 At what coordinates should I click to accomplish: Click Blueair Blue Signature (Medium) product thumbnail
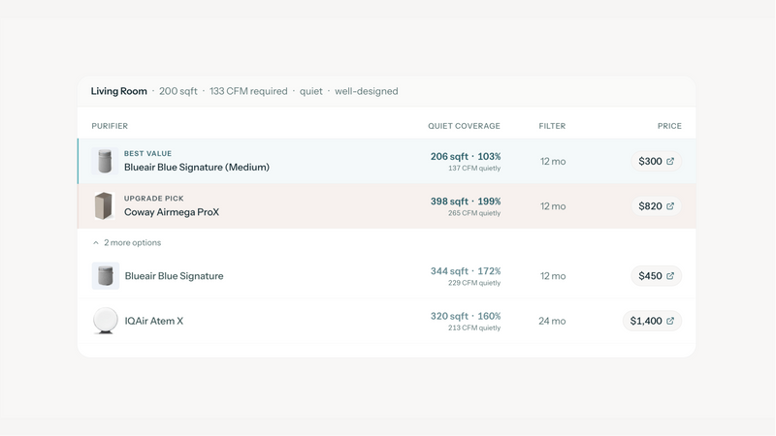105,161
